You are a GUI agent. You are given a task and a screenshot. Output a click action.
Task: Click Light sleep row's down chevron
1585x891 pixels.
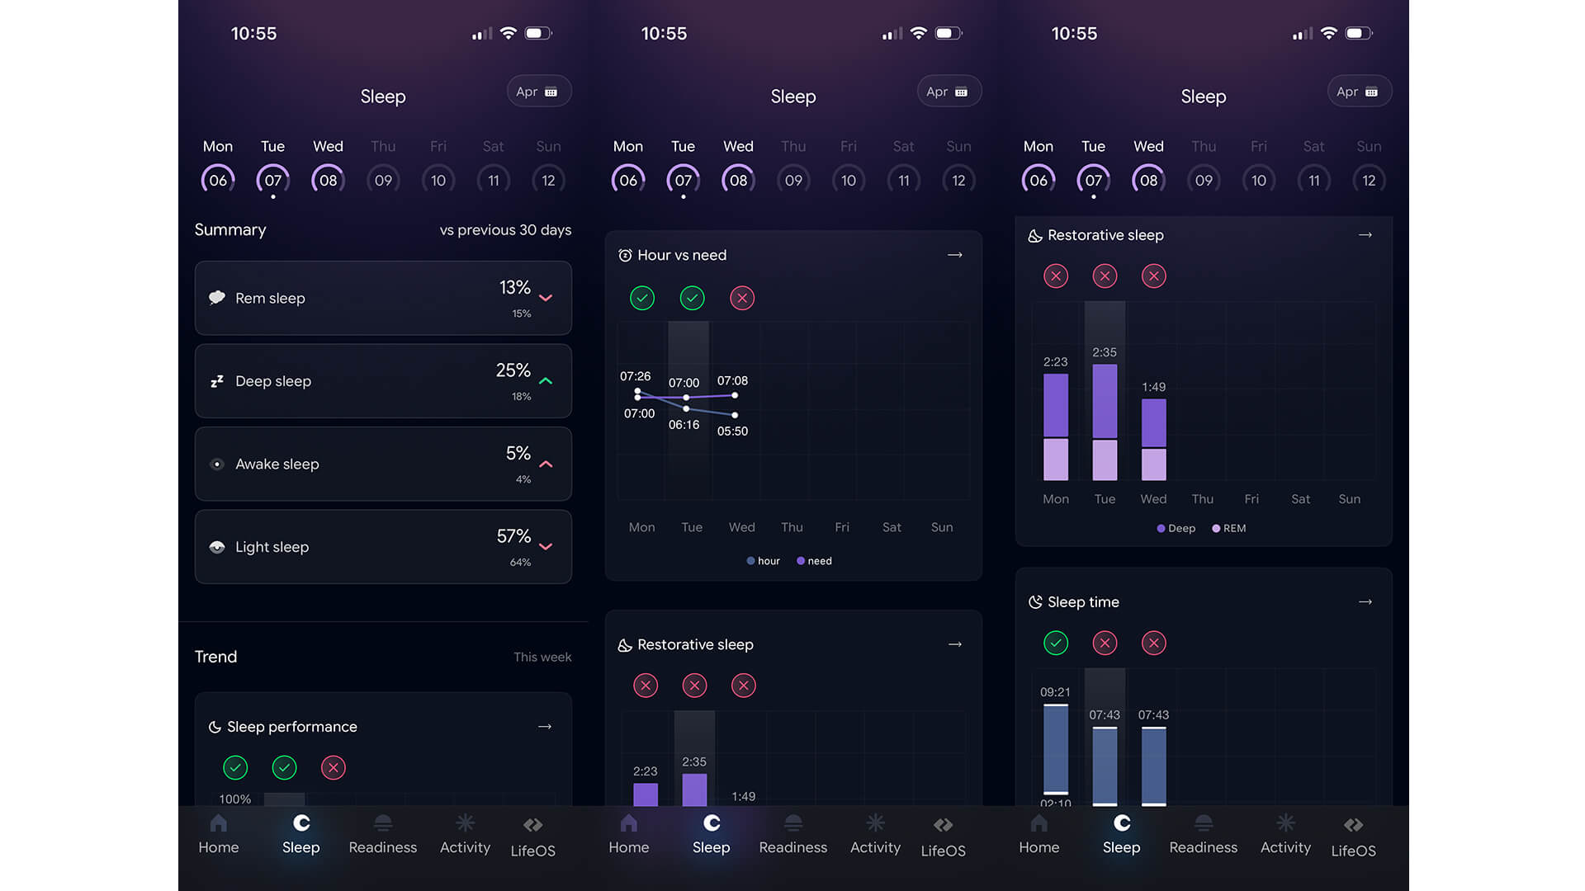546,547
